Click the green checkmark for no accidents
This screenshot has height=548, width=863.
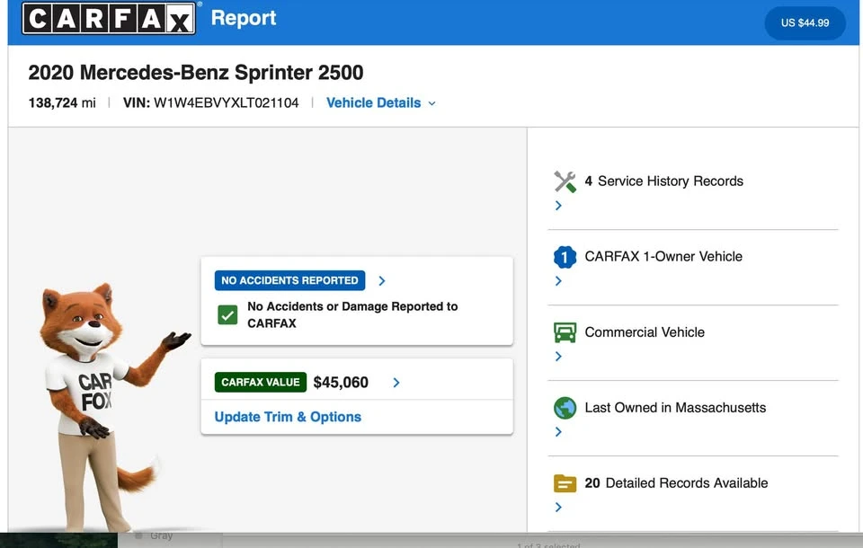click(x=227, y=315)
